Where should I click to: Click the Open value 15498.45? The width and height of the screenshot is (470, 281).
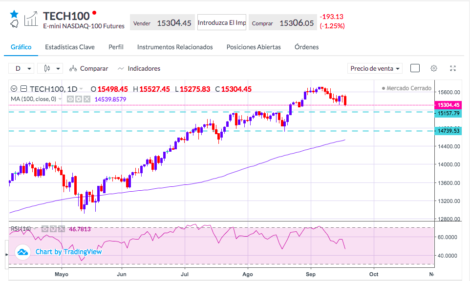[x=113, y=89]
